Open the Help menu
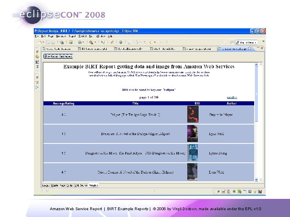 click(110, 36)
